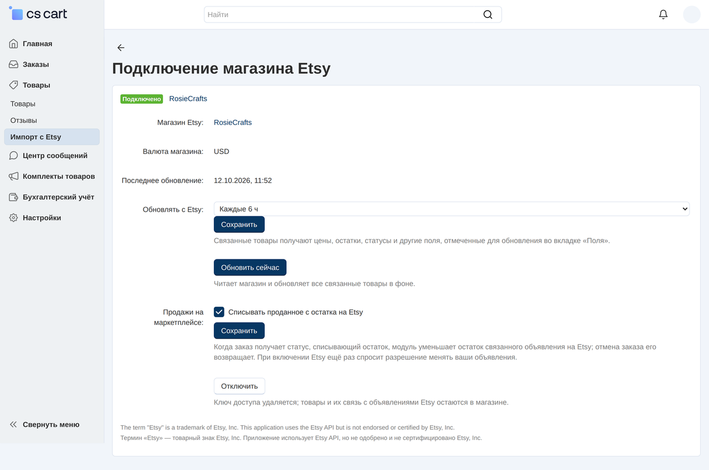709x470 pixels.
Task: Click the Главная home icon
Action: (14, 44)
